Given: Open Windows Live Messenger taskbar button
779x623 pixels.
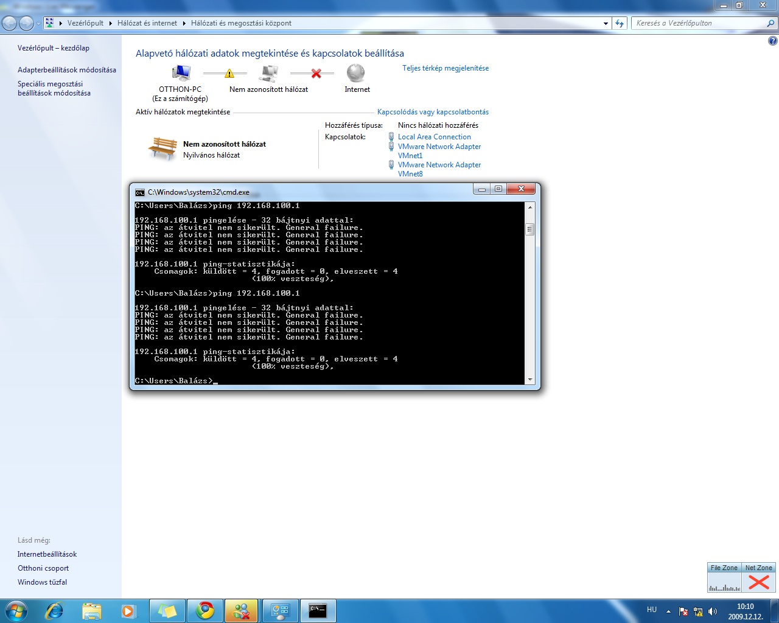Looking at the screenshot, I should [x=242, y=611].
